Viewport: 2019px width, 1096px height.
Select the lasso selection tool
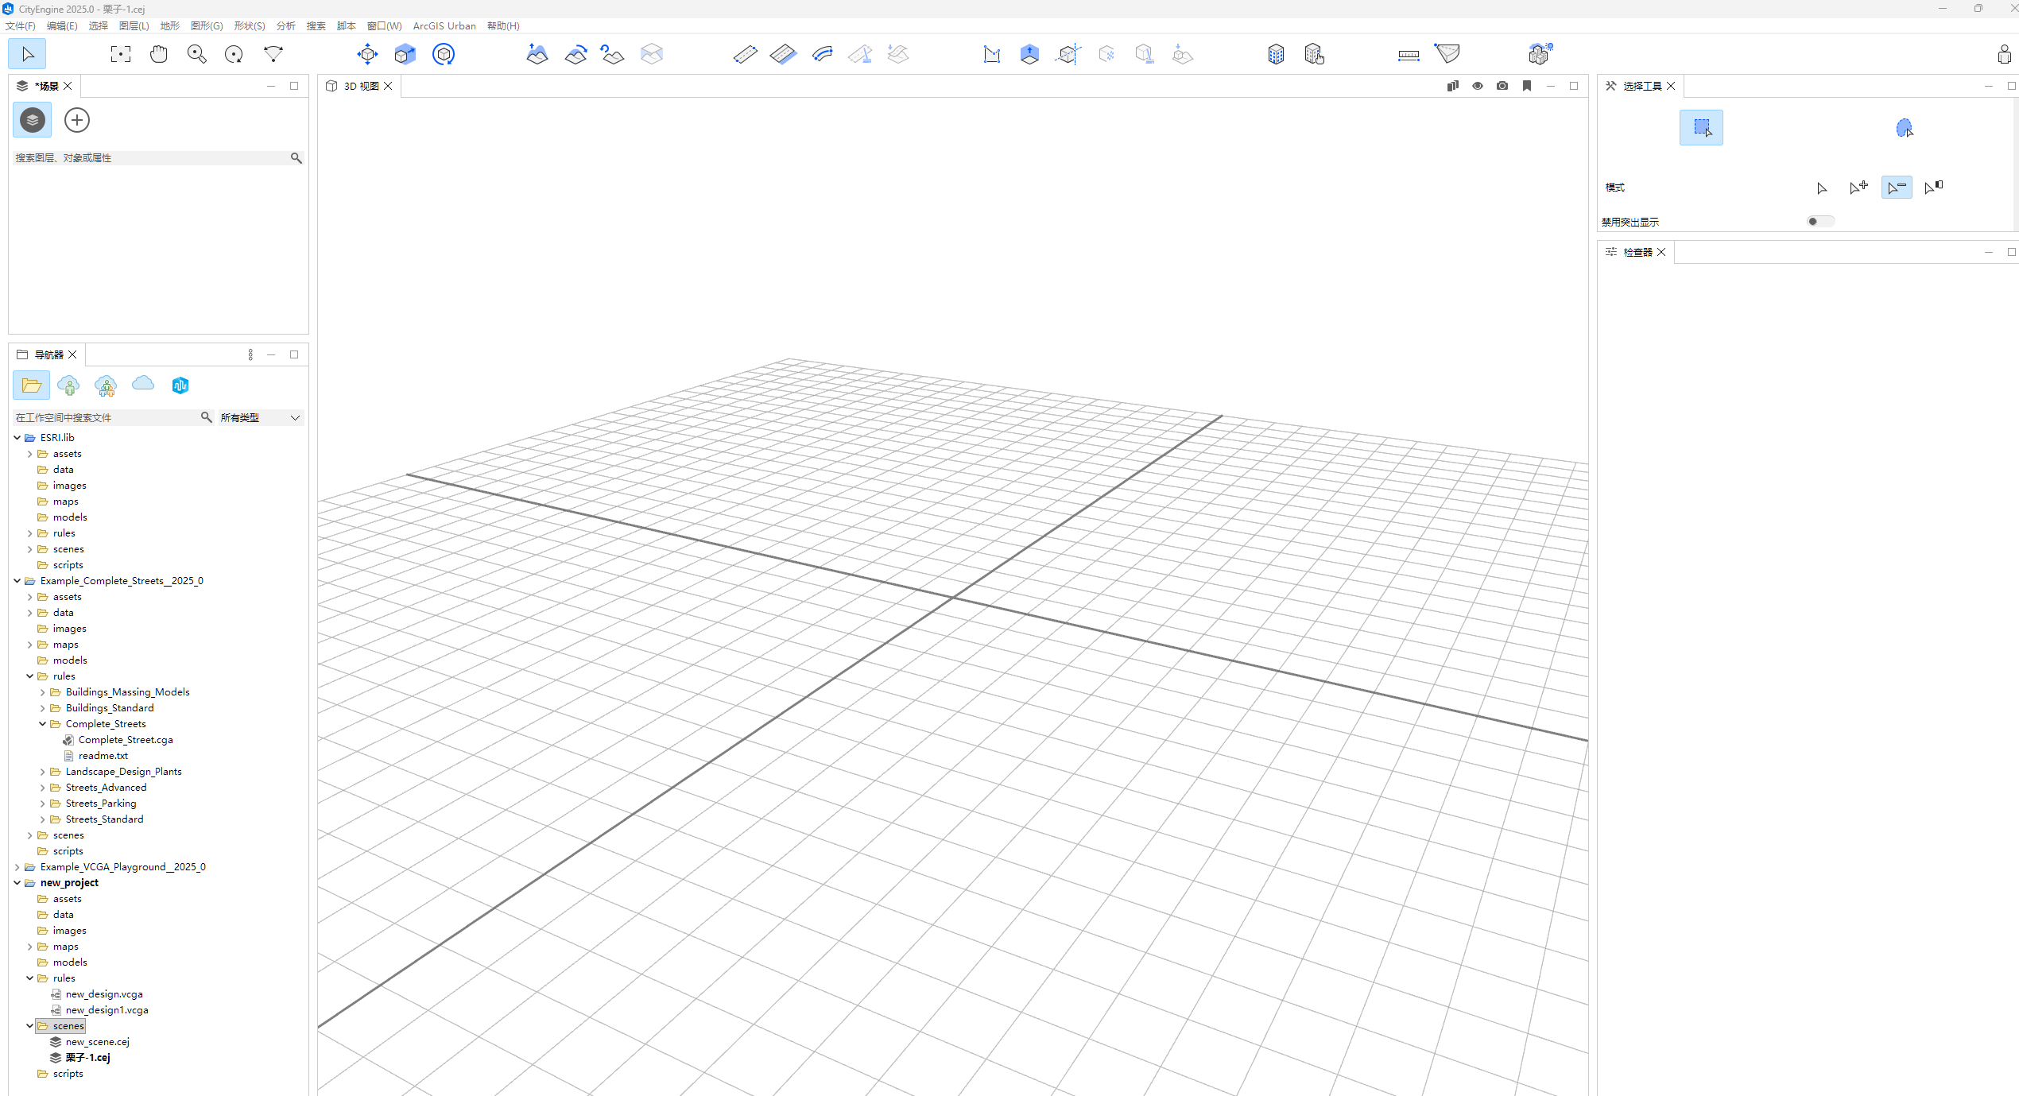click(1904, 128)
